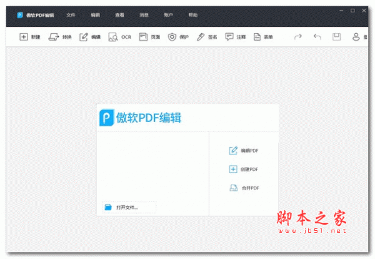
Task: Open the 查看 menu
Action: pyautogui.click(x=119, y=15)
